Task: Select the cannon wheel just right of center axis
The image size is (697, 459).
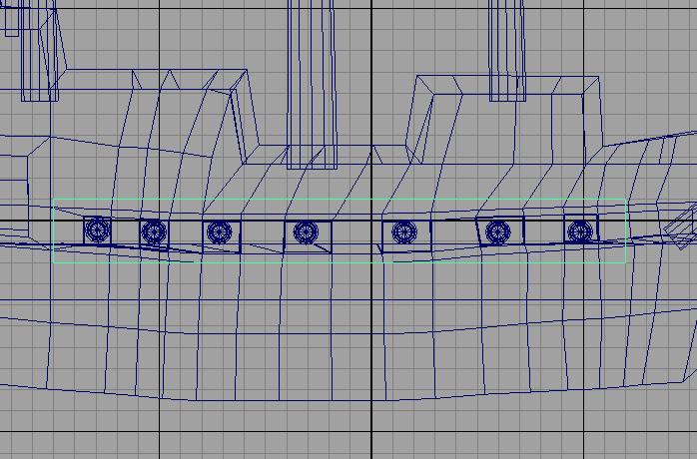Action: pyautogui.click(x=404, y=231)
